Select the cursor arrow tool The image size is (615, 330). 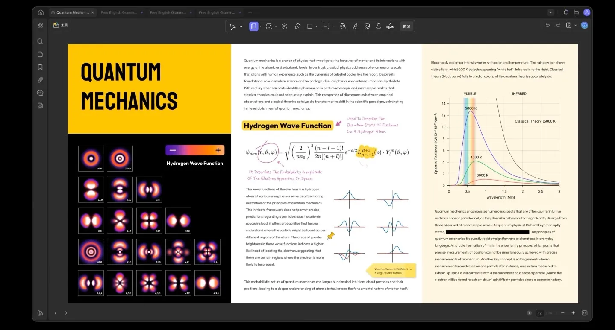[x=232, y=26]
